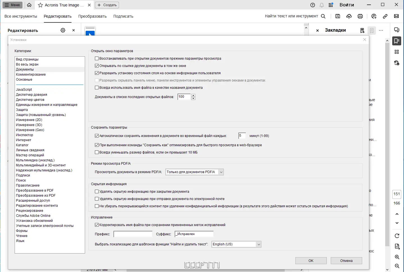Viewport: 404px width, 272px height.
Task: Send the document by email envelope icon
Action: (x=396, y=16)
